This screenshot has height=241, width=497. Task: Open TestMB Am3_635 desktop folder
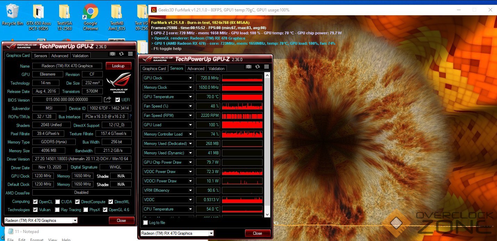point(117,17)
